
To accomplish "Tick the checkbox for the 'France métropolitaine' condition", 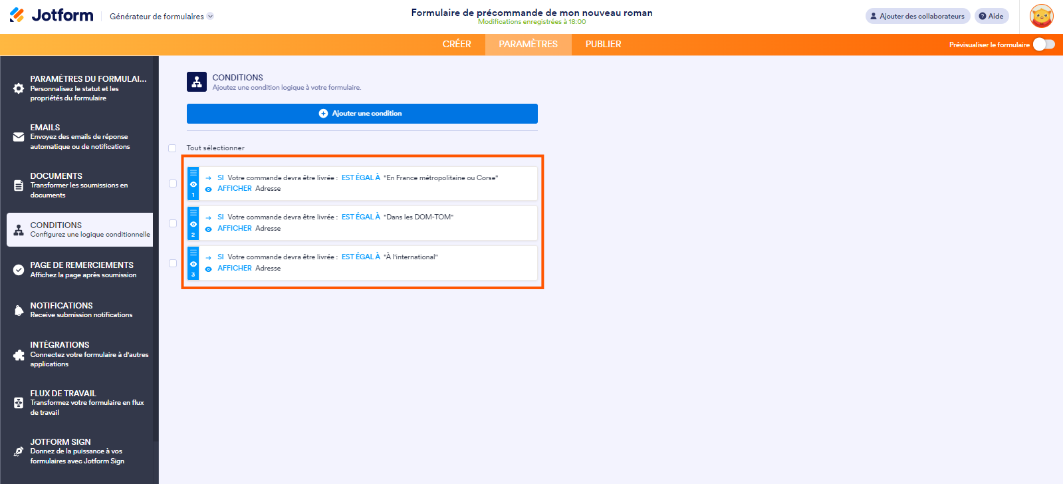I will (173, 183).
